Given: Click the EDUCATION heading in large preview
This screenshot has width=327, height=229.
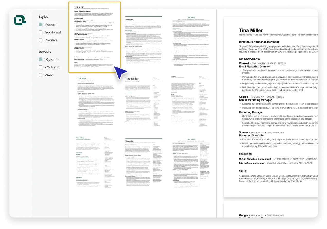Looking at the screenshot, I should coord(245,154).
